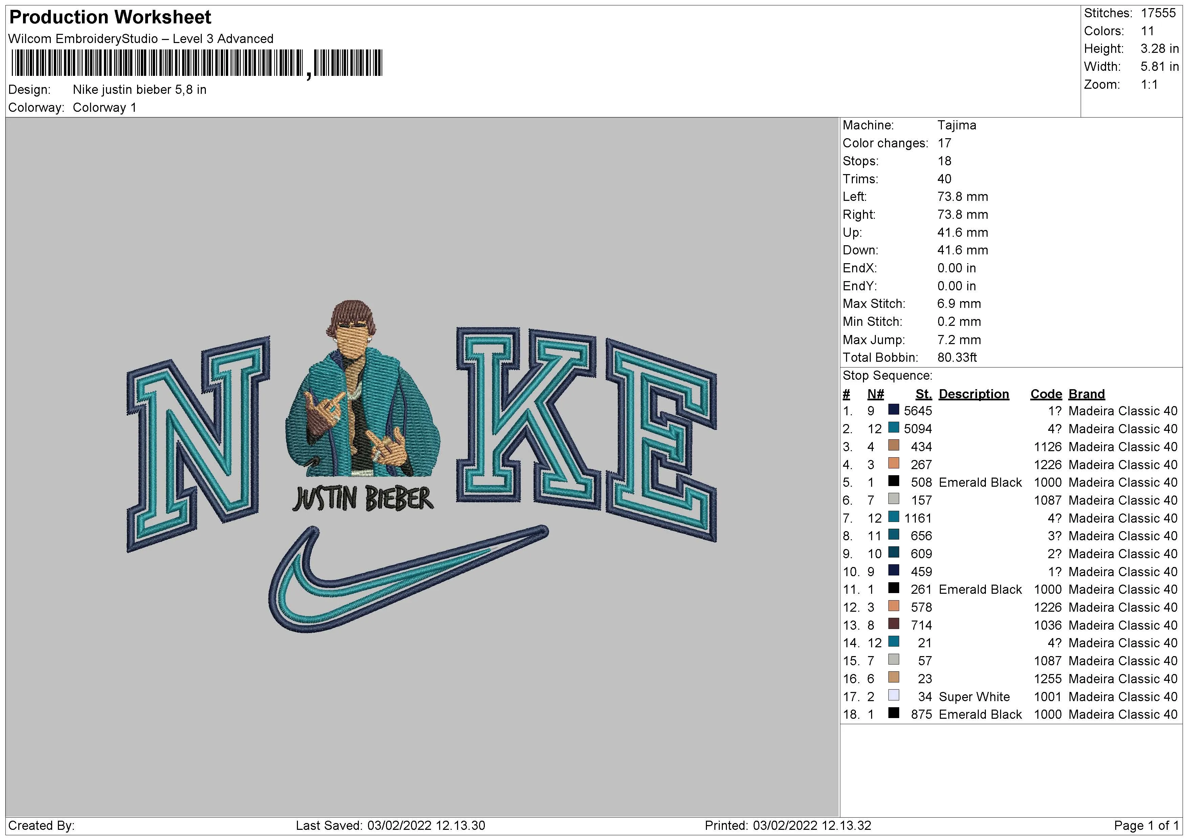
Task: Click stitch count 656 in row 8
Action: (x=921, y=536)
